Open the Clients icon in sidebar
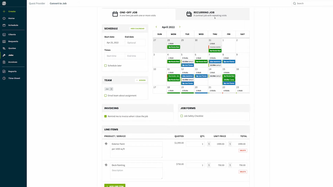 coord(4,35)
